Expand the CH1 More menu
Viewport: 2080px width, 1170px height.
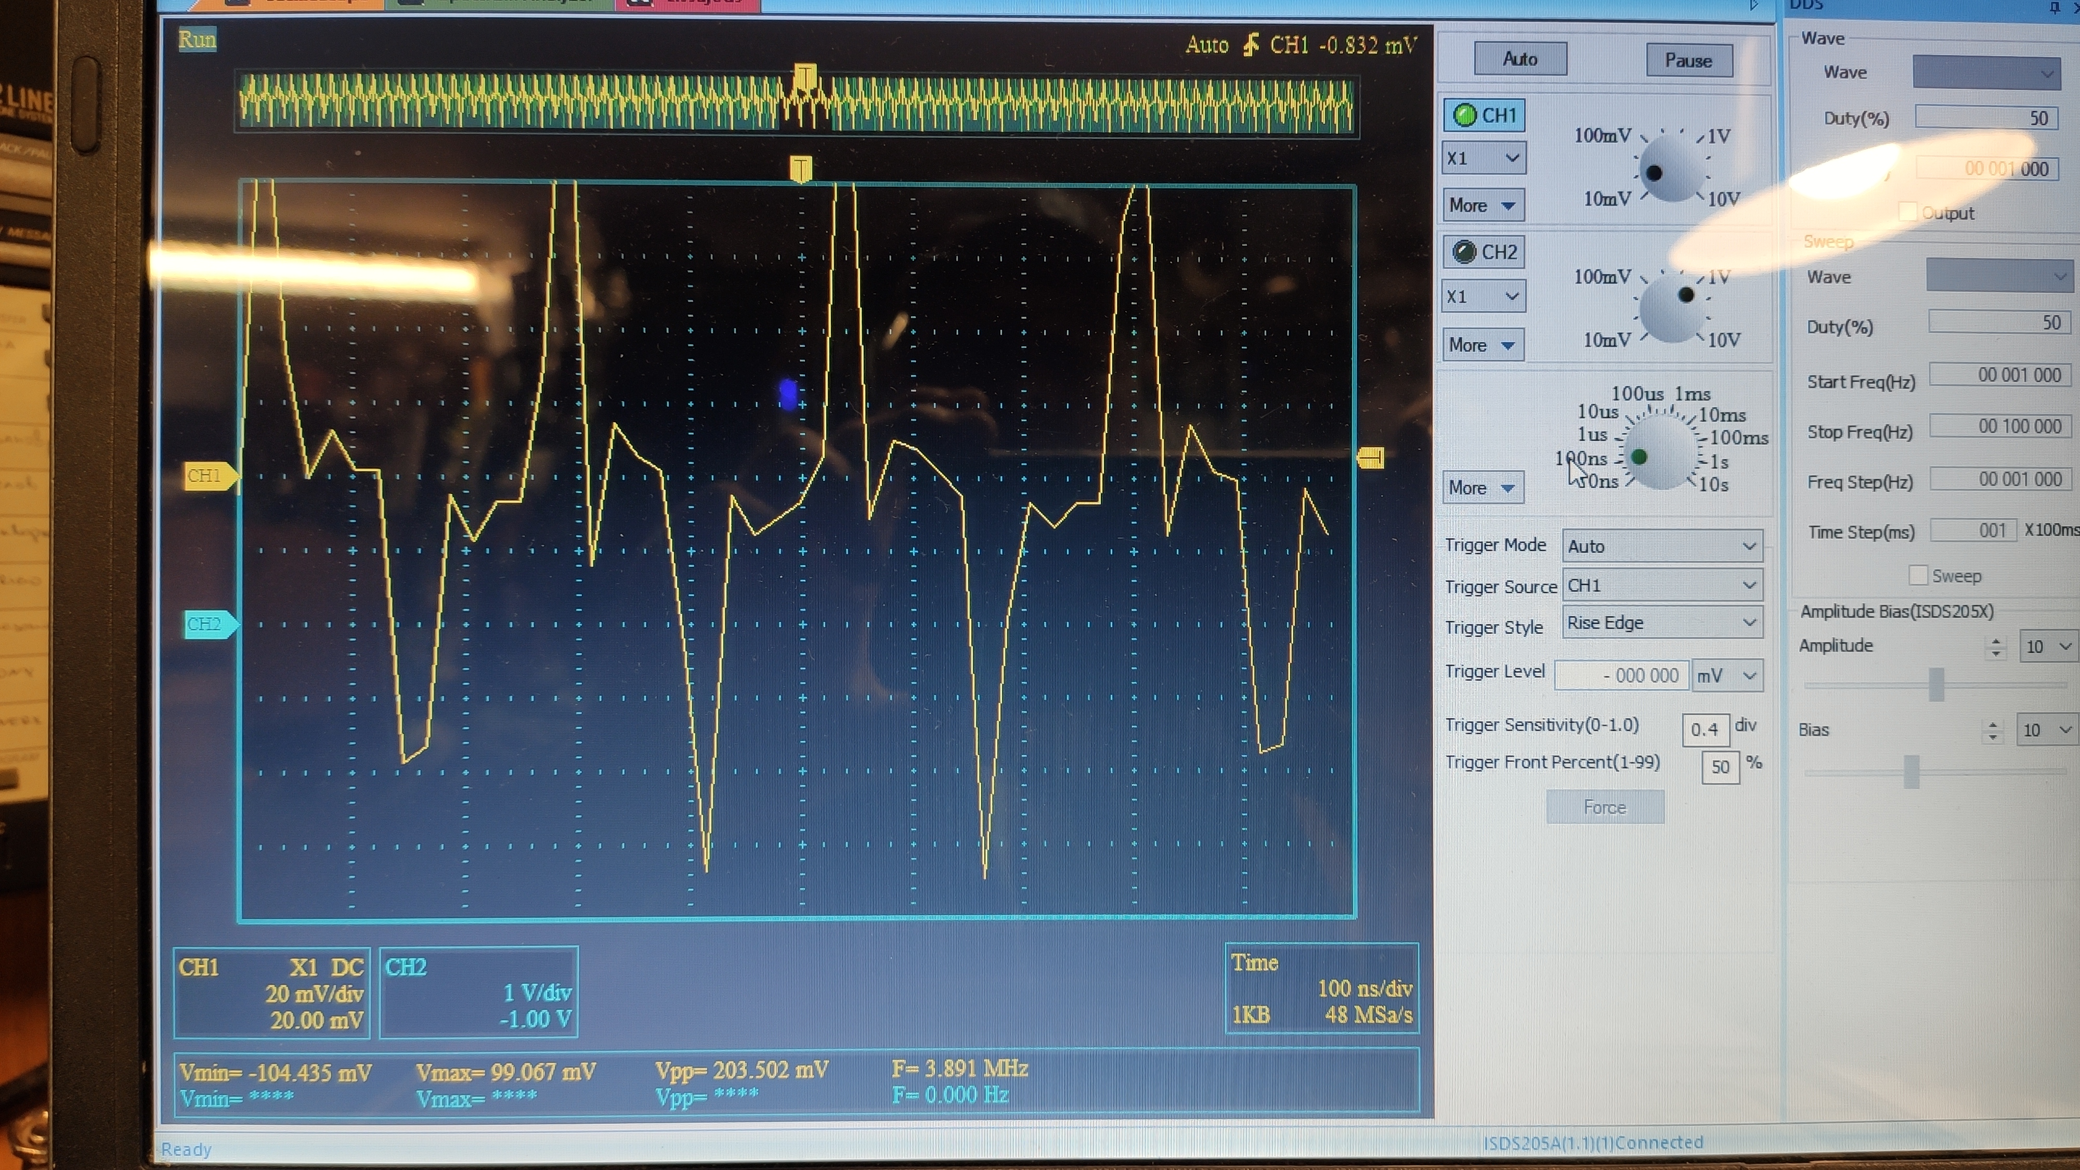[x=1483, y=205]
